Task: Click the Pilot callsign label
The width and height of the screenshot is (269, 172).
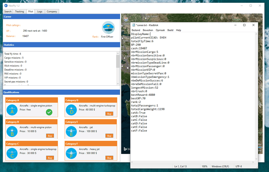Action: coord(13,25)
